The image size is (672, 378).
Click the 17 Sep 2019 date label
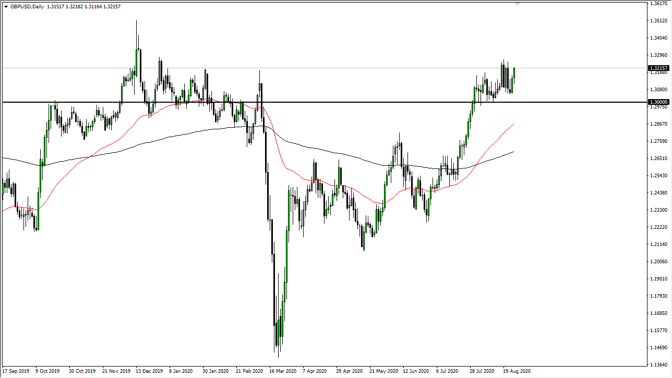tap(15, 371)
